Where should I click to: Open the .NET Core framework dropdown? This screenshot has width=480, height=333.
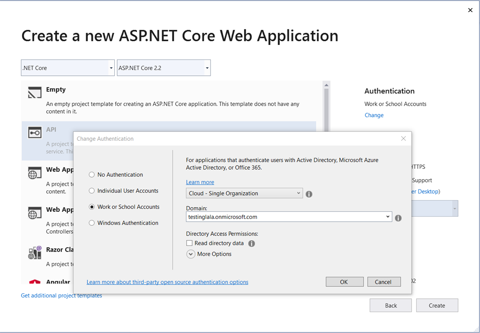(67, 68)
